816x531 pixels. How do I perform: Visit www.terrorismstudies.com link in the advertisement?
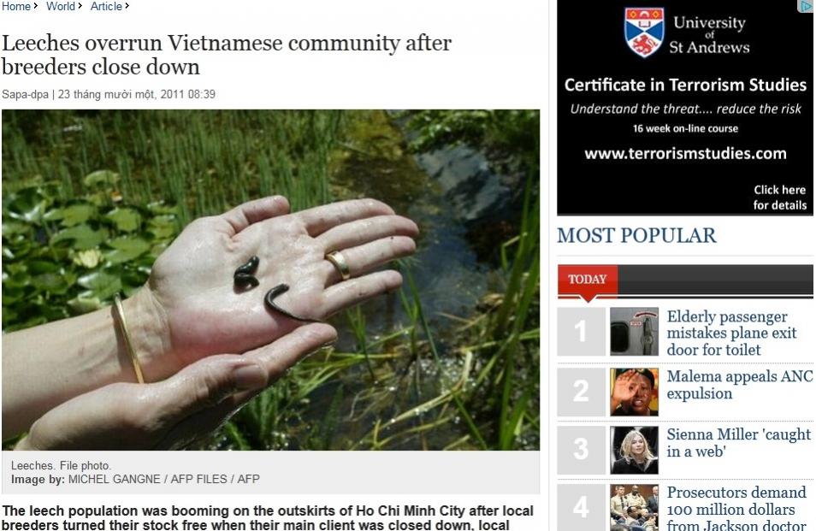[x=685, y=153]
